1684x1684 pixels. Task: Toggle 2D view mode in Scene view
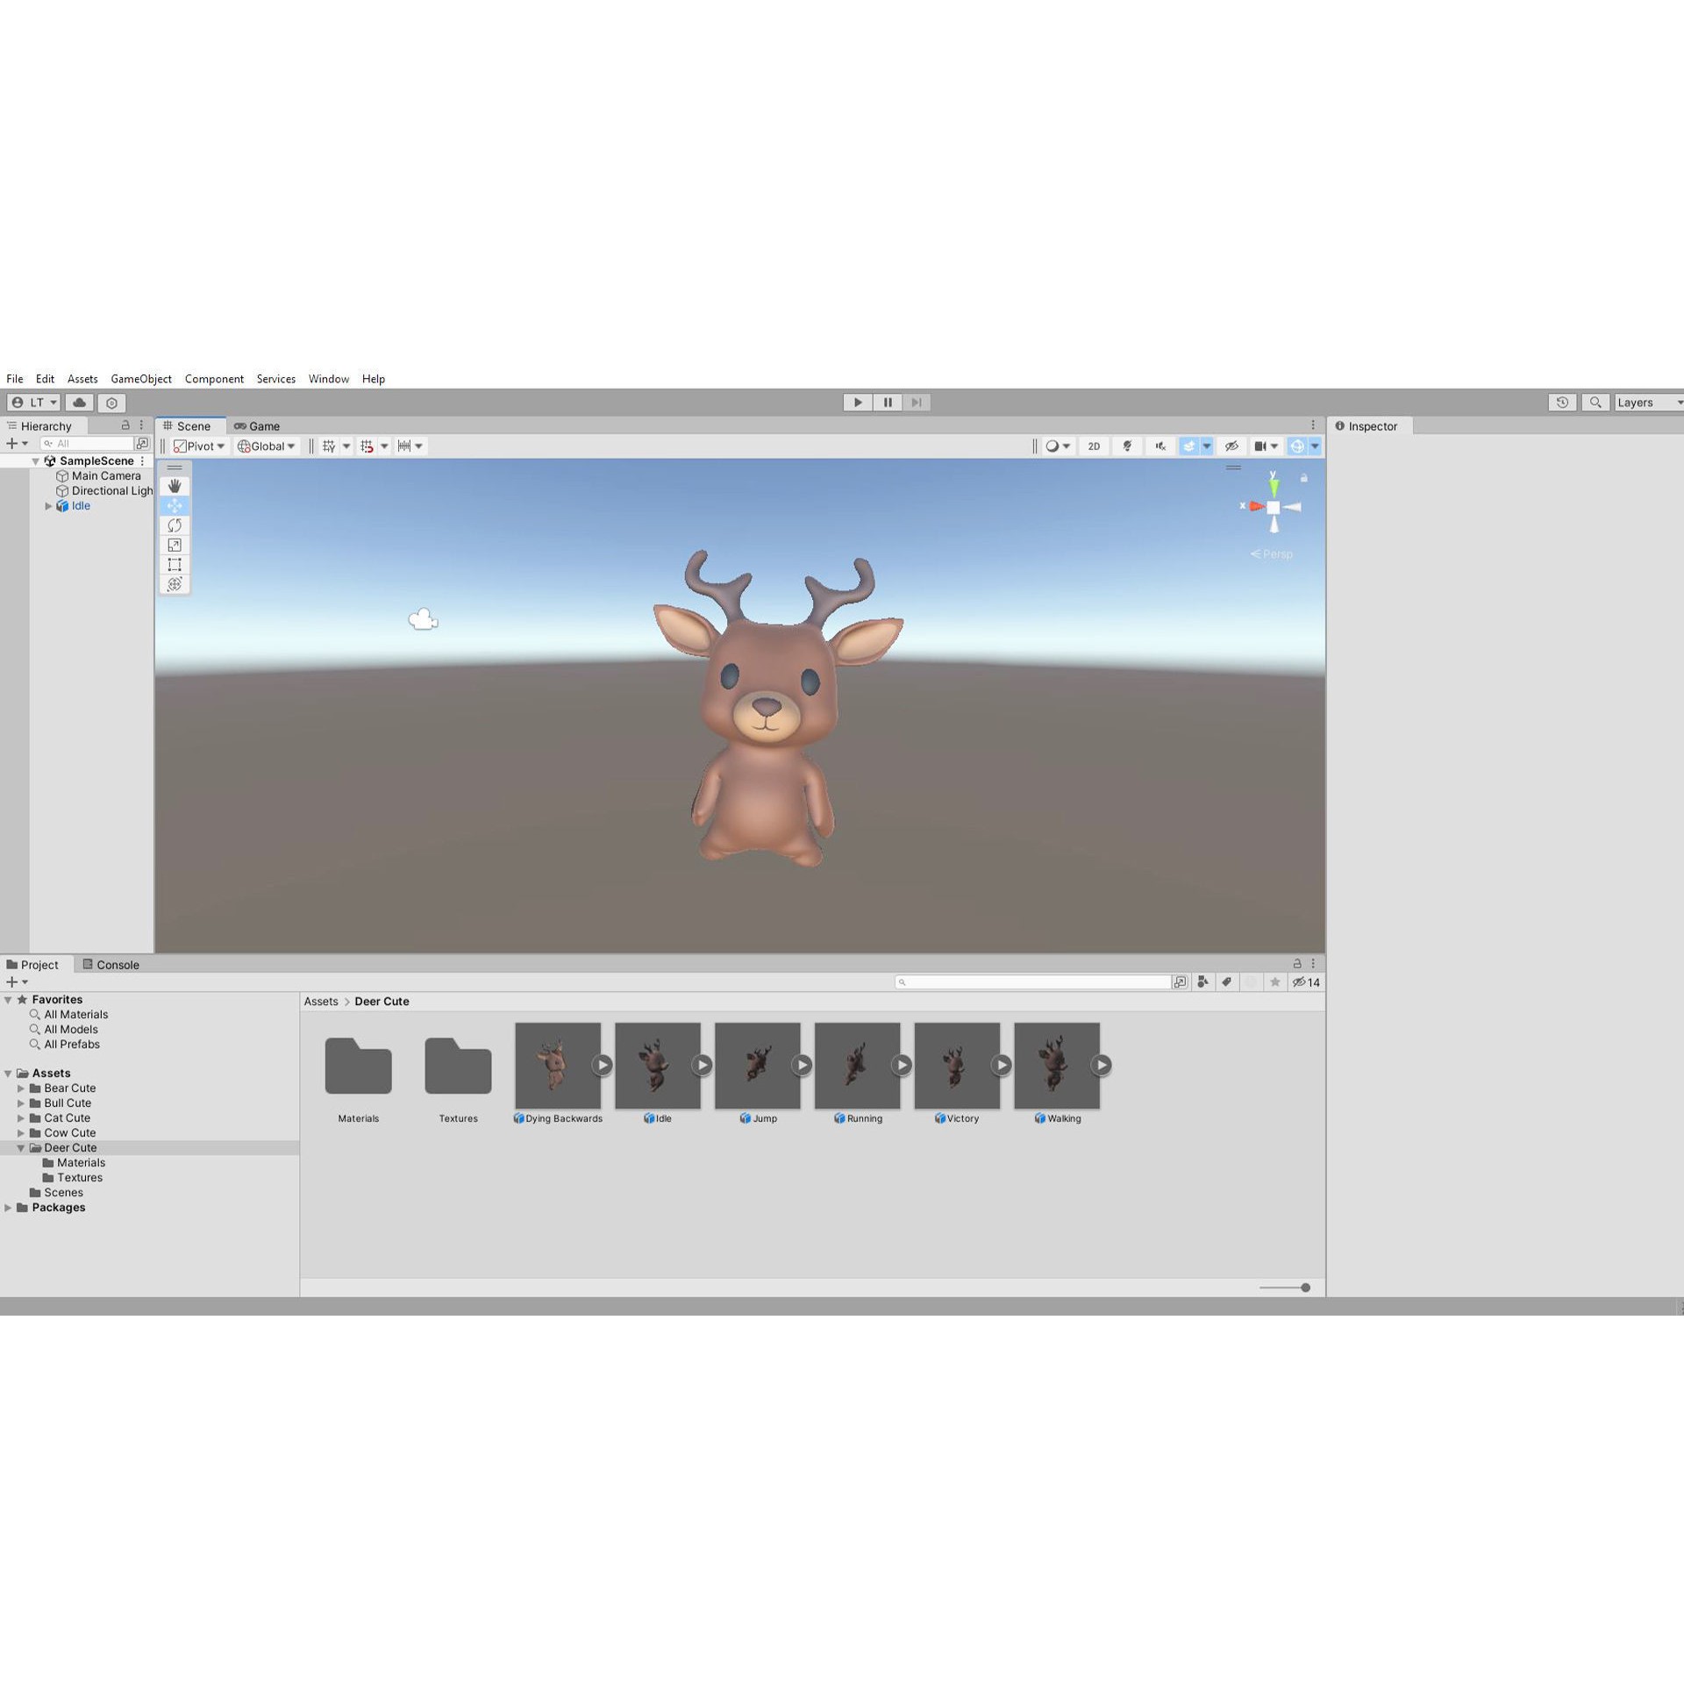[x=1094, y=446]
